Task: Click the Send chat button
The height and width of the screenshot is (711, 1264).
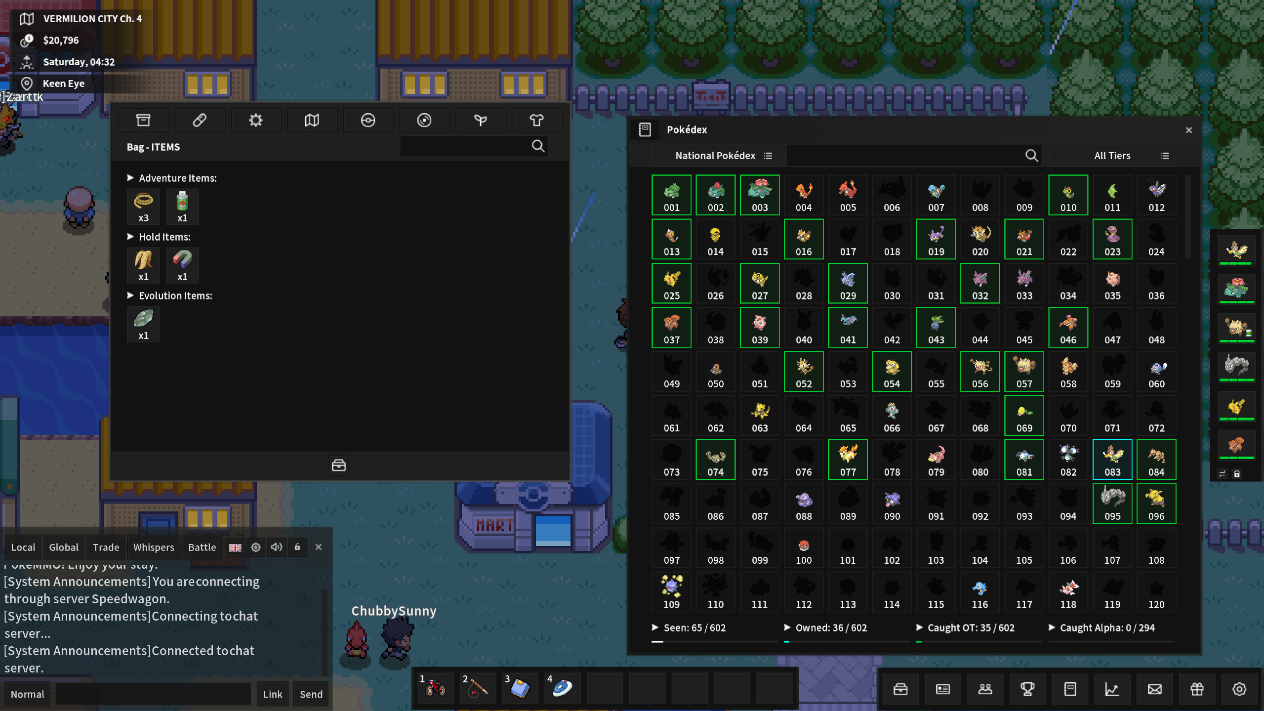Action: pyautogui.click(x=311, y=694)
